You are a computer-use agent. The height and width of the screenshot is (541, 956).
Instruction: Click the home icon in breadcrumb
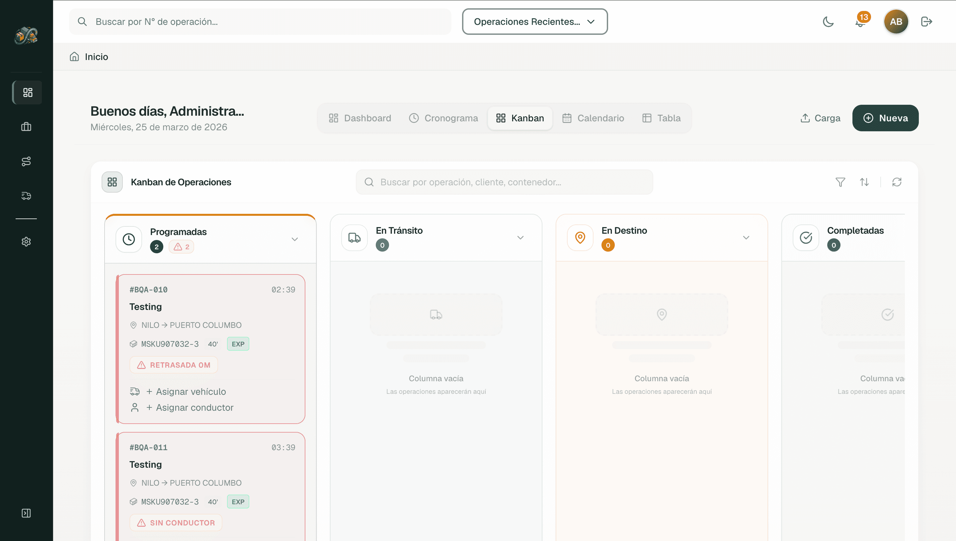pos(74,56)
